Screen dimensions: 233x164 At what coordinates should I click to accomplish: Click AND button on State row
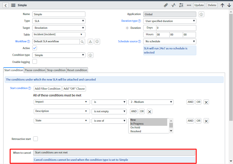tap(190, 121)
